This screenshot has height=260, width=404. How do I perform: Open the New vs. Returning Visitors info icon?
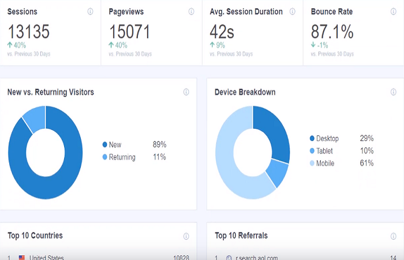pyautogui.click(x=186, y=92)
